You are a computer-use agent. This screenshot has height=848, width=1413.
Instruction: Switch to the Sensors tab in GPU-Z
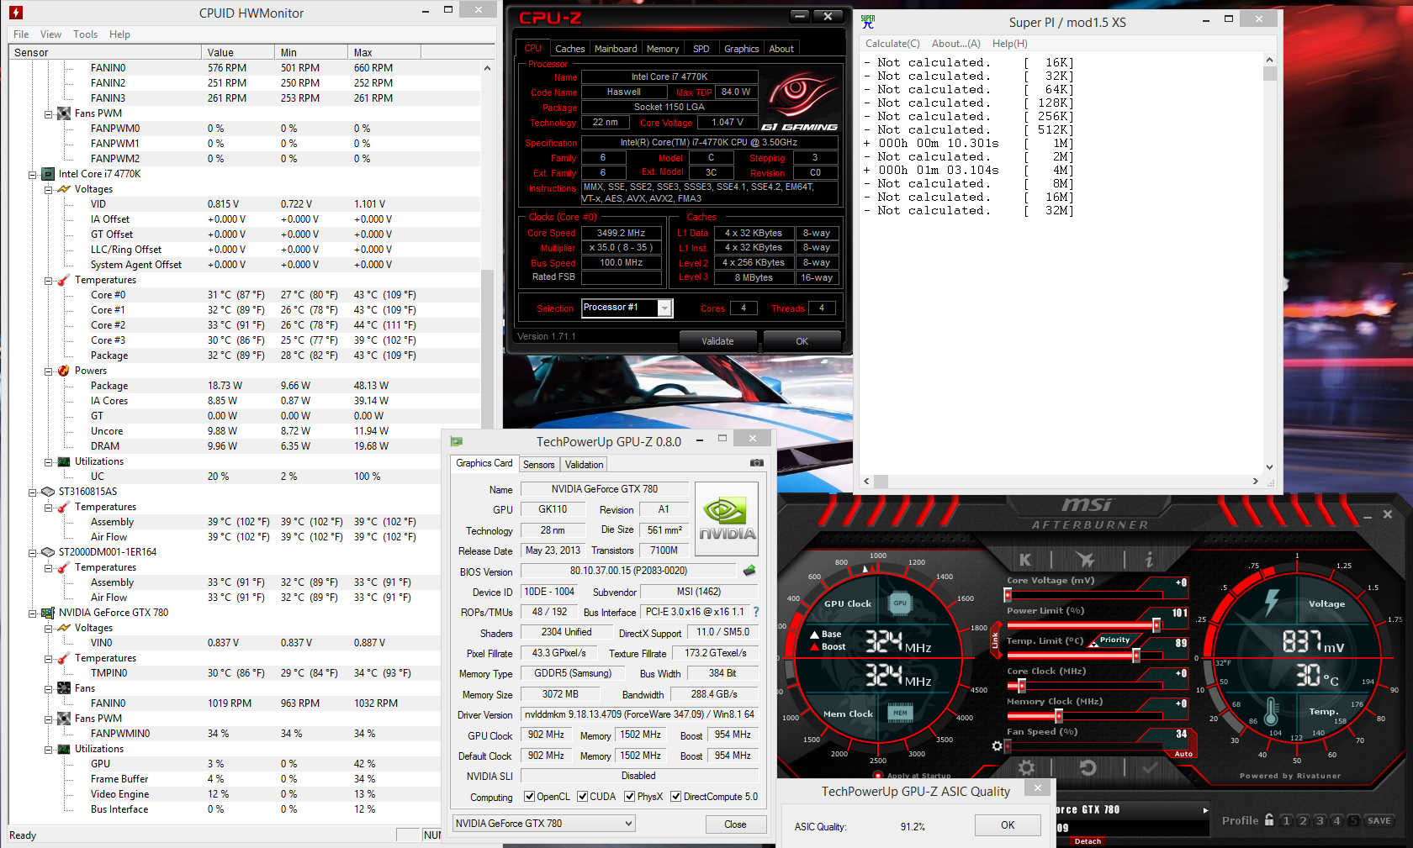[x=538, y=465]
